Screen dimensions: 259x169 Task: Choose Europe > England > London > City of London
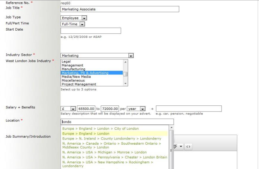coord(114,129)
